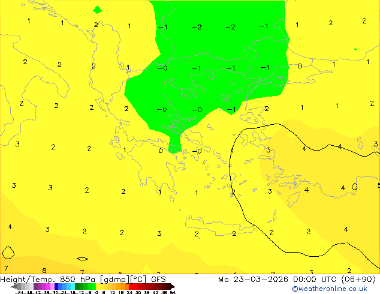Click the 54 label on the scale
The width and height of the screenshot is (380, 294).
point(172,292)
